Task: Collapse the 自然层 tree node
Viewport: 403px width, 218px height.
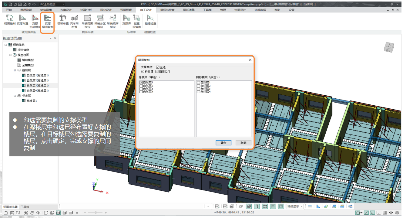Action: pos(15,70)
